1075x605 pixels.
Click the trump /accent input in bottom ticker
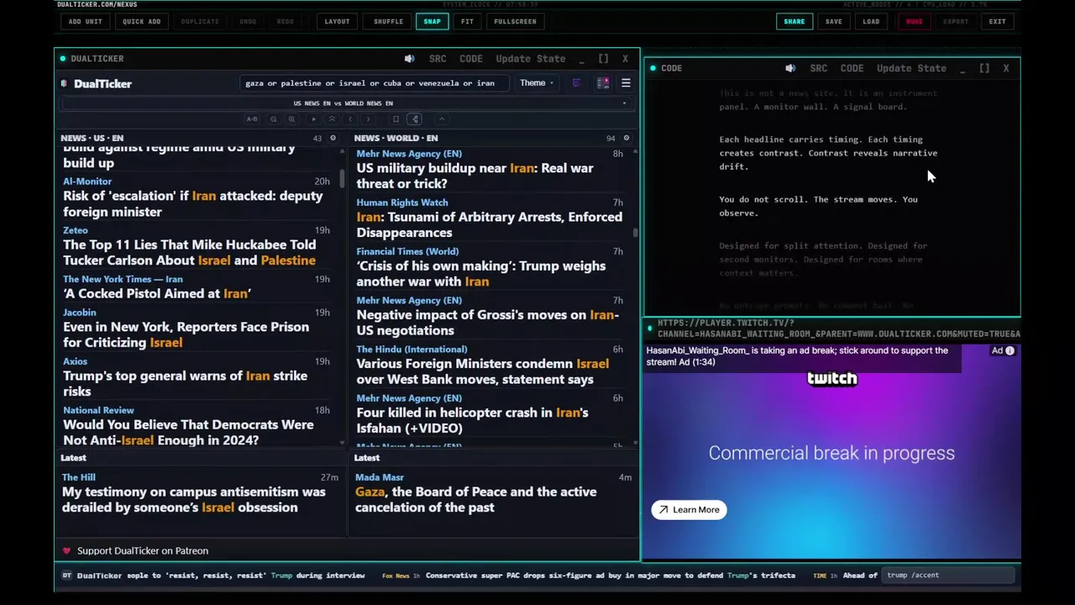click(949, 576)
